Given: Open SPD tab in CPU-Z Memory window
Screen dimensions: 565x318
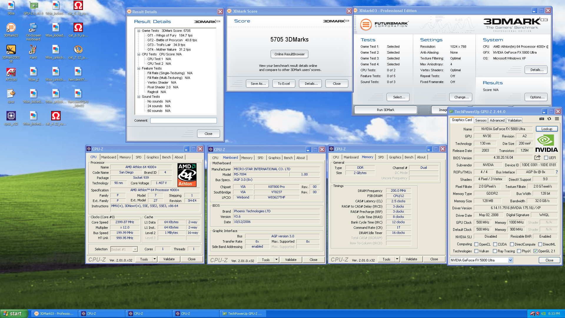Looking at the screenshot, I should click(x=381, y=157).
